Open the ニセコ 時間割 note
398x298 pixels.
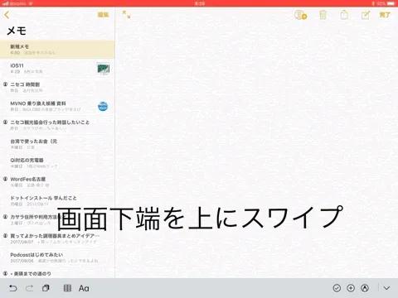click(57, 87)
